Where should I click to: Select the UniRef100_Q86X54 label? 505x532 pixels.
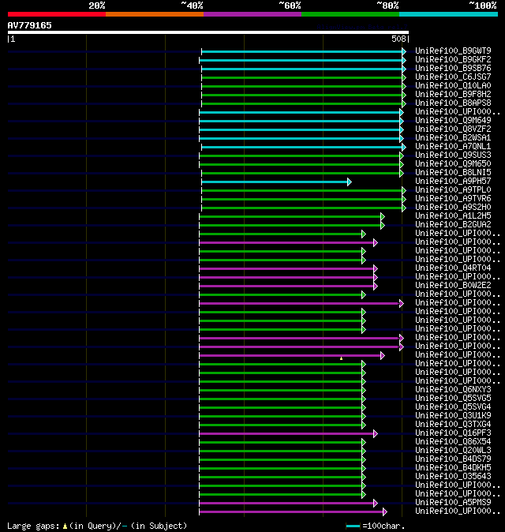[x=453, y=442]
